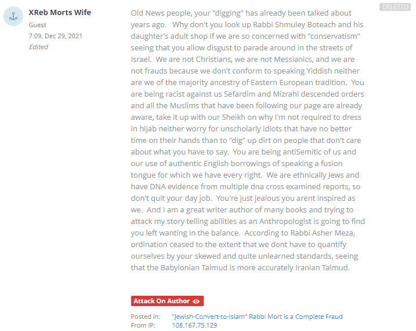Click the anchor avatar icon
416x331 pixels.
pyautogui.click(x=13, y=17)
